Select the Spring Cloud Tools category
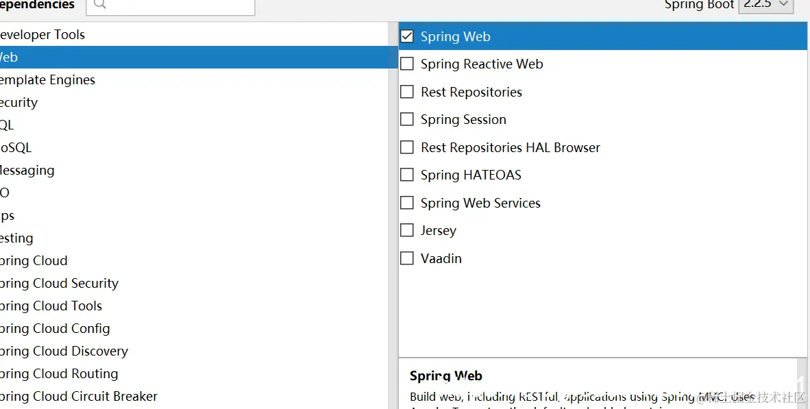810x409 pixels. coord(195,306)
